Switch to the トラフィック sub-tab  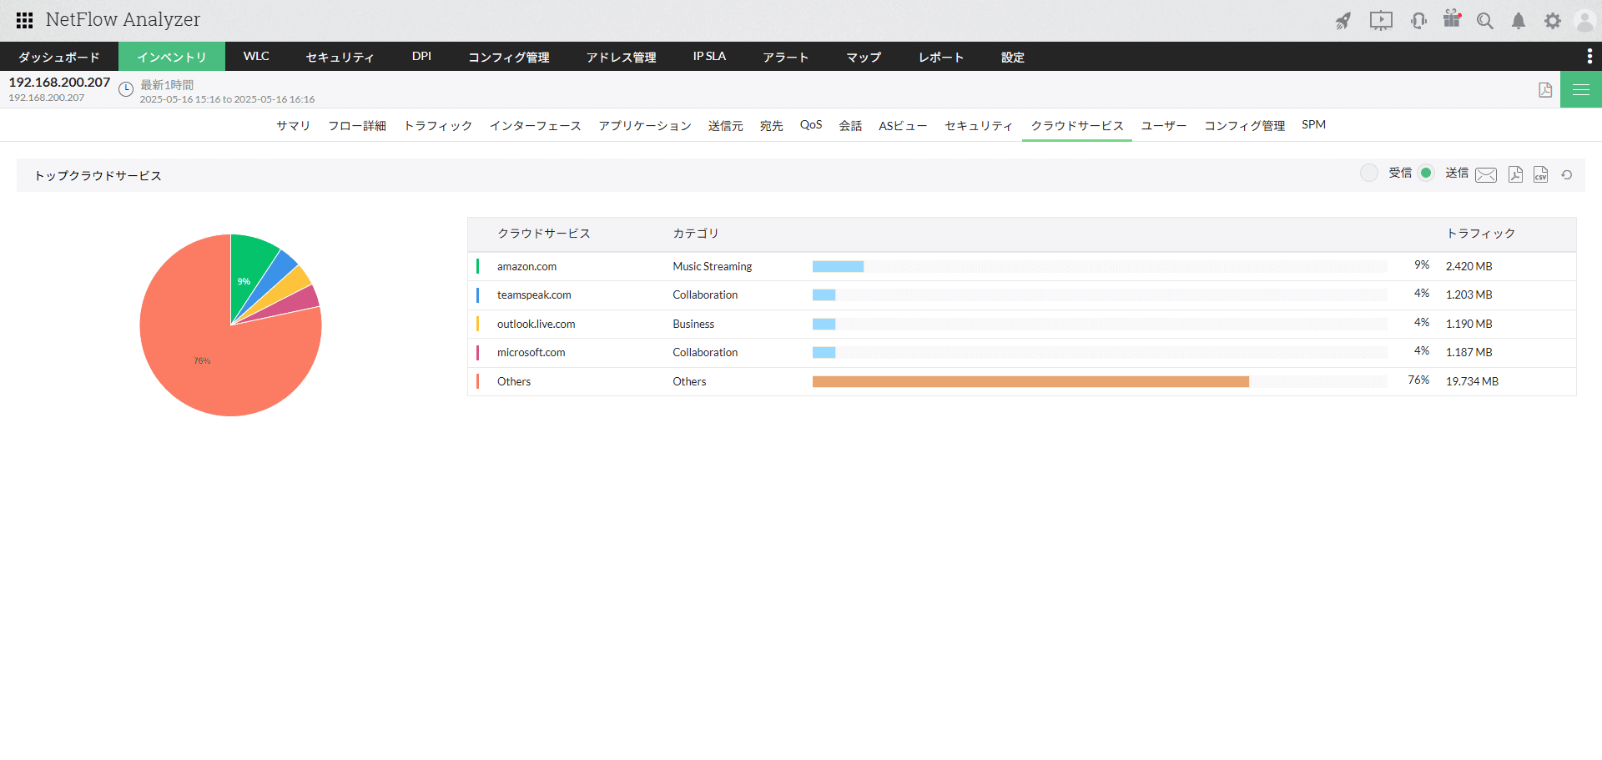(x=438, y=125)
